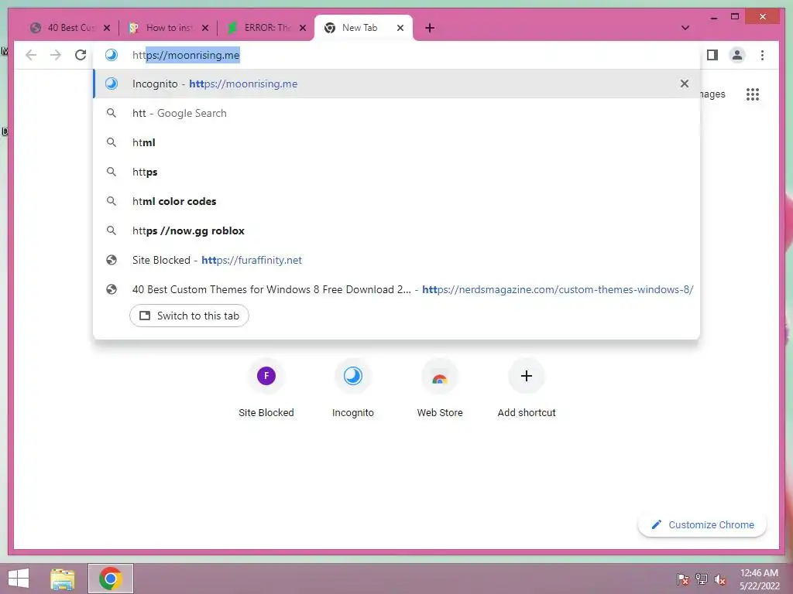Reload the page with the refresh icon
The height and width of the screenshot is (594, 793).
81,55
